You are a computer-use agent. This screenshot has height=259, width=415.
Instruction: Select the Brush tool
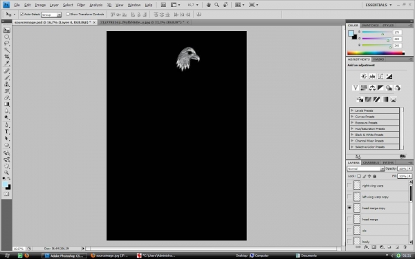coord(7,77)
